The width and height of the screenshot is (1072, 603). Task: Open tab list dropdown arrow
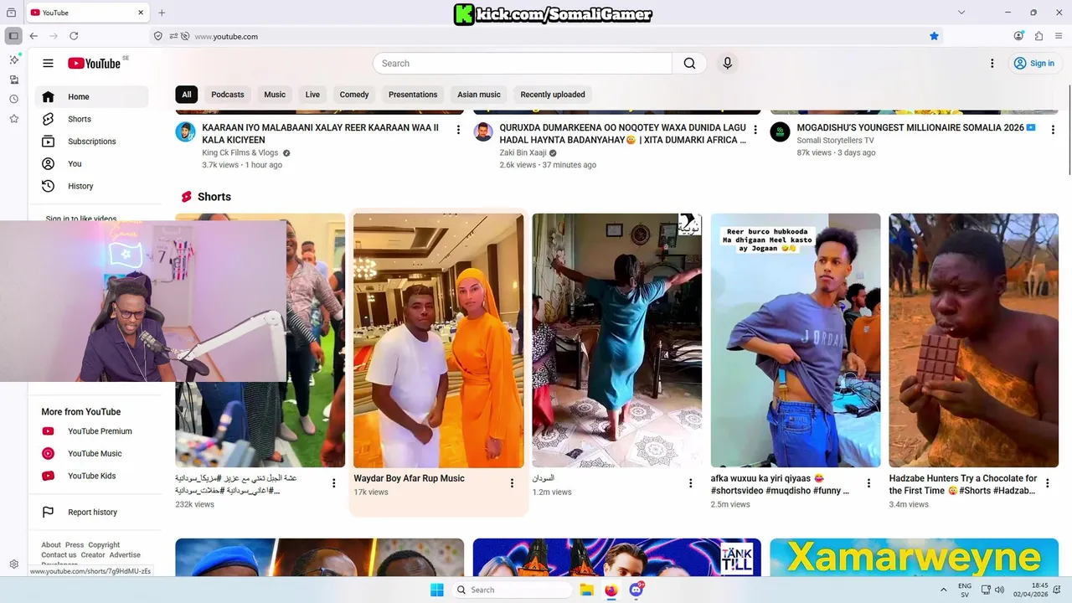pyautogui.click(x=961, y=13)
